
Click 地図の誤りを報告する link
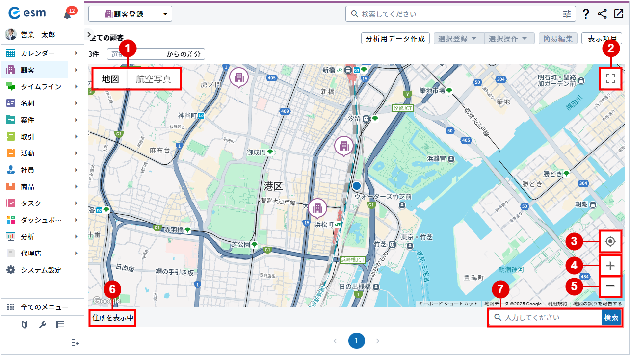[598, 304]
